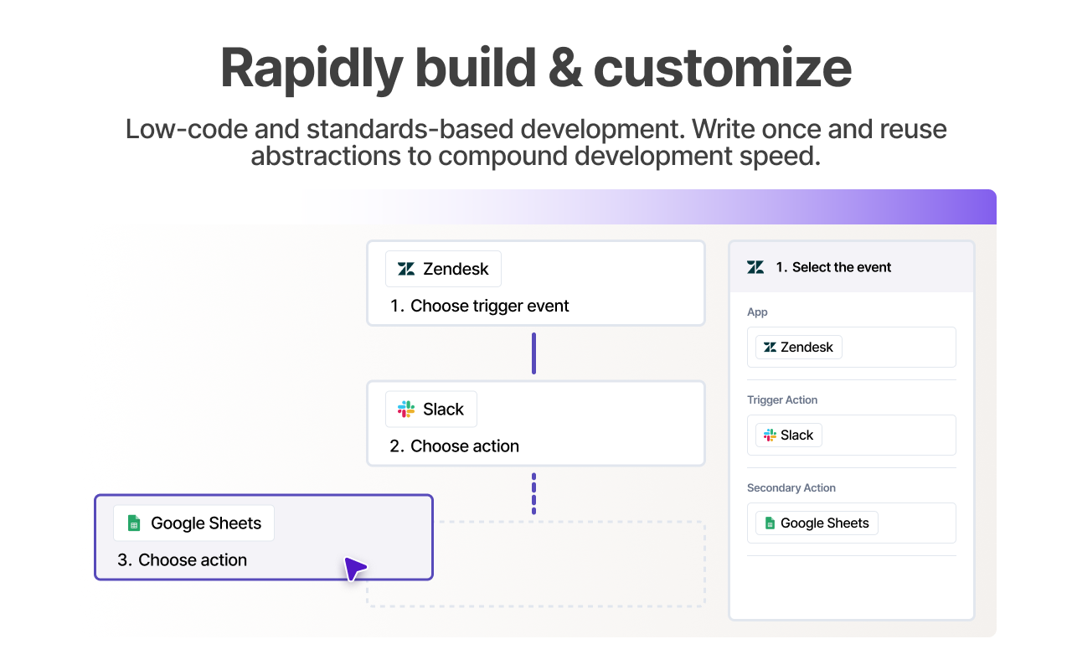Click the Zendesk logo beside "Select the event"
Image resolution: width=1072 pixels, height=670 pixels.
click(755, 267)
